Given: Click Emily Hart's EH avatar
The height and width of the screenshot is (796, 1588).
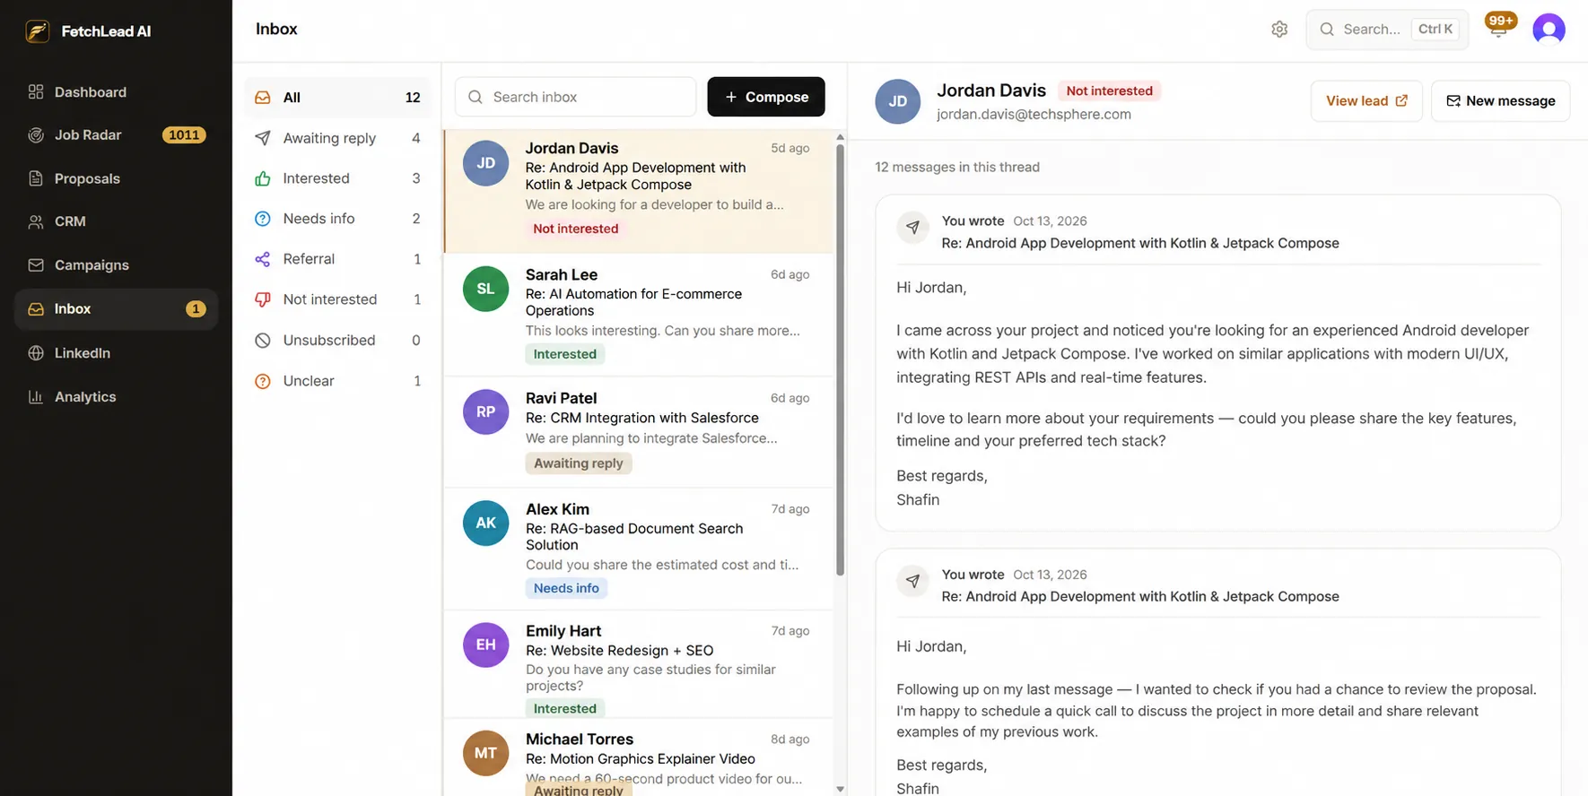Looking at the screenshot, I should tap(485, 645).
